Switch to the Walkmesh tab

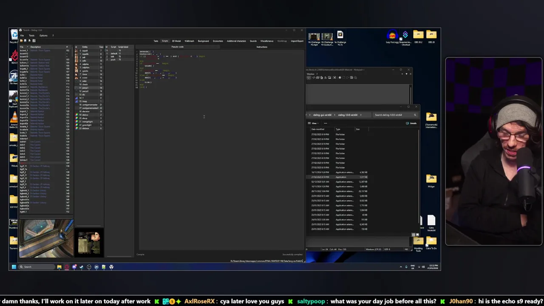tap(189, 41)
